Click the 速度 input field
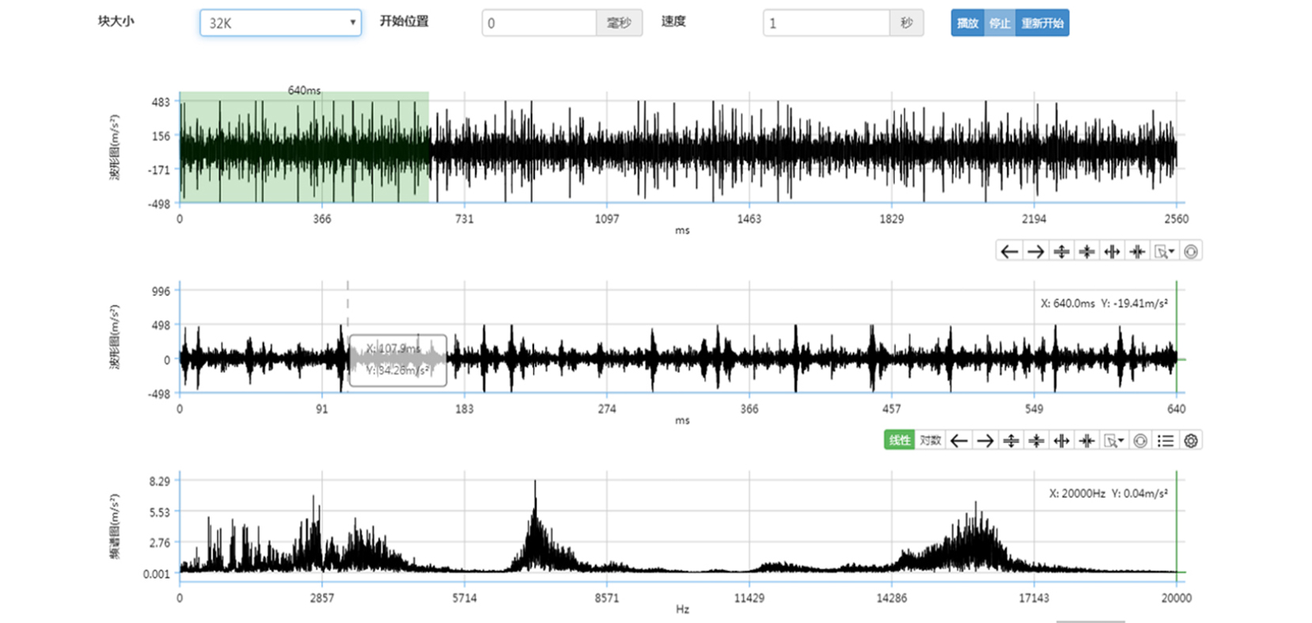The image size is (1312, 623). (x=825, y=23)
